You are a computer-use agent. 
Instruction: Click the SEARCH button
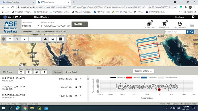[78, 24]
